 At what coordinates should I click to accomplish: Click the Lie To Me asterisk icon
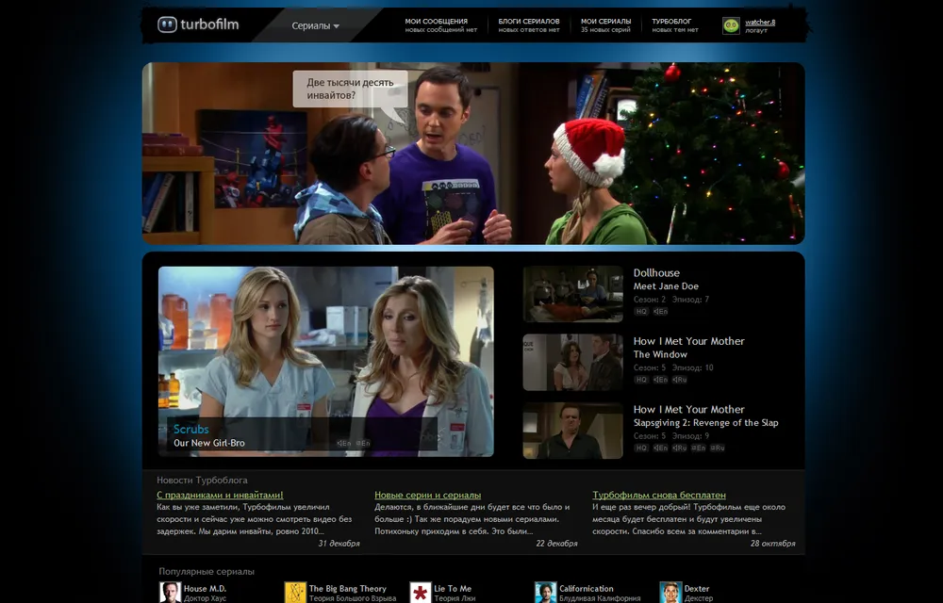tap(421, 593)
